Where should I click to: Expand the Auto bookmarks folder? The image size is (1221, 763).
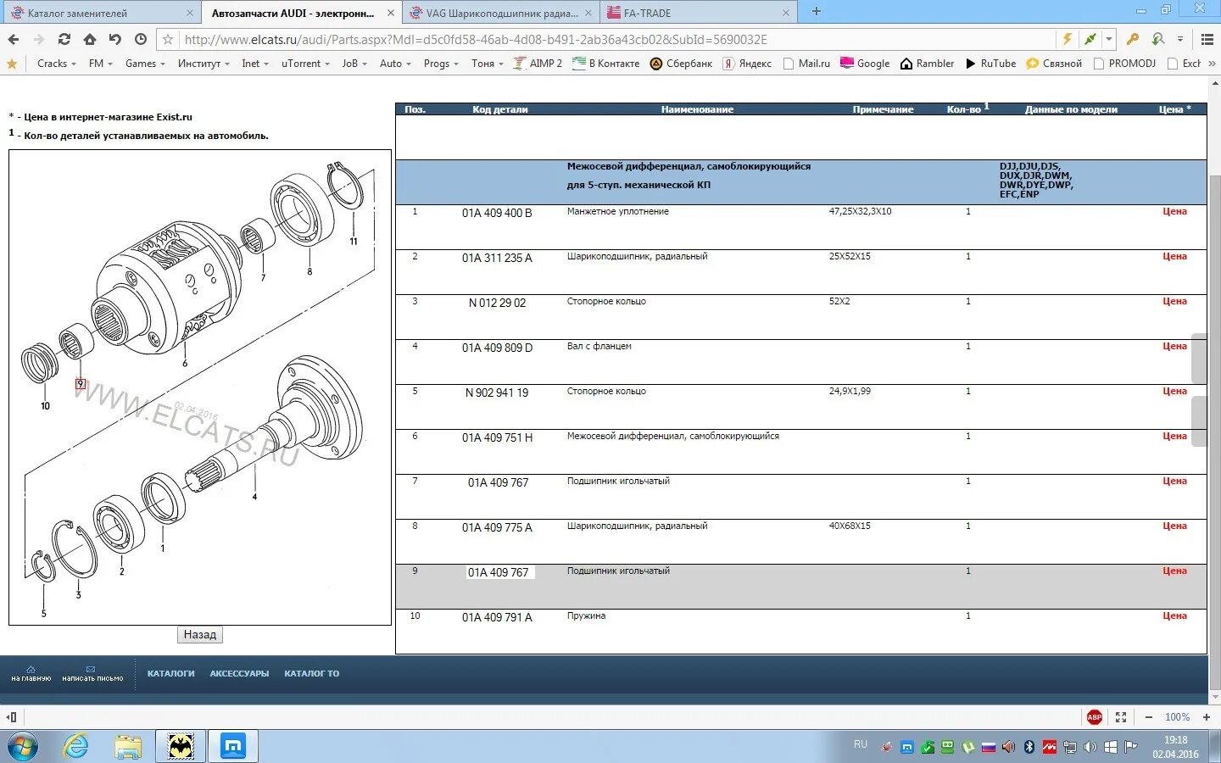tap(395, 64)
